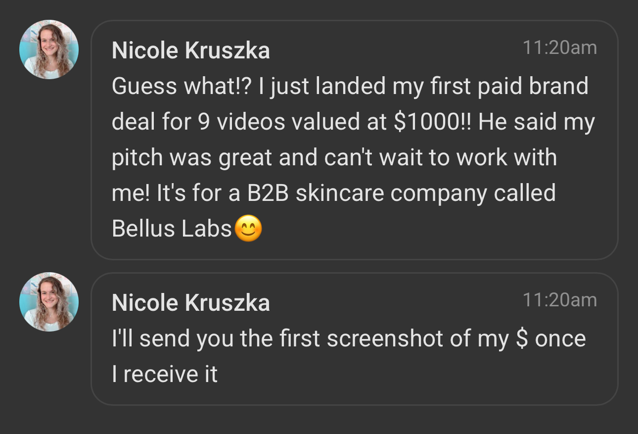
Task: Click the Nicole Kruszka name above "I'll send you"
Action: pos(191,303)
